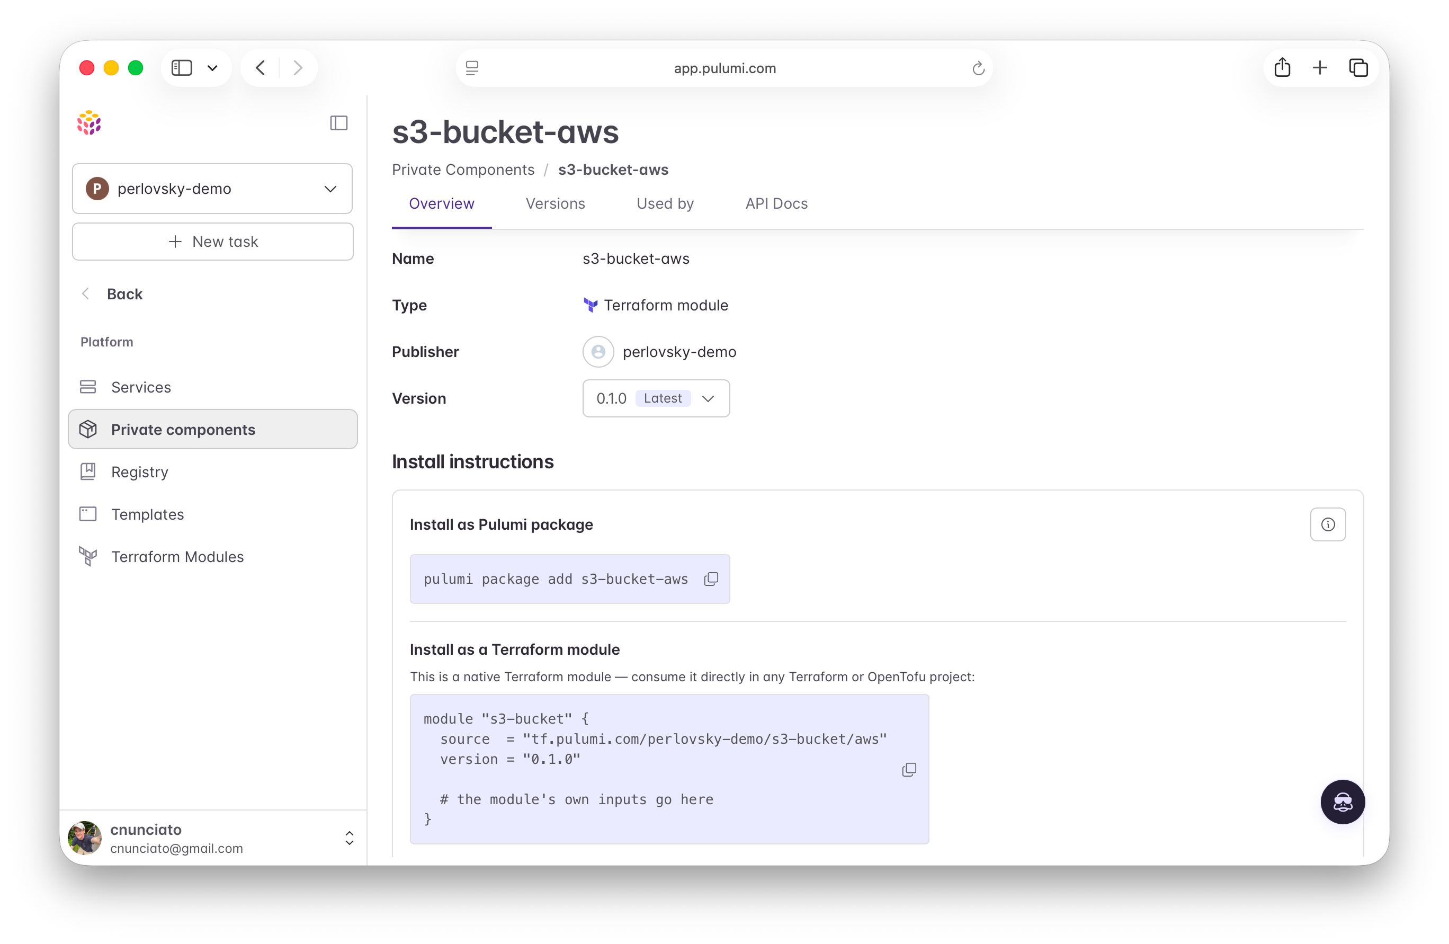1449x944 pixels.
Task: Click s3-bucket-aws breadcrumb text
Action: coord(612,170)
